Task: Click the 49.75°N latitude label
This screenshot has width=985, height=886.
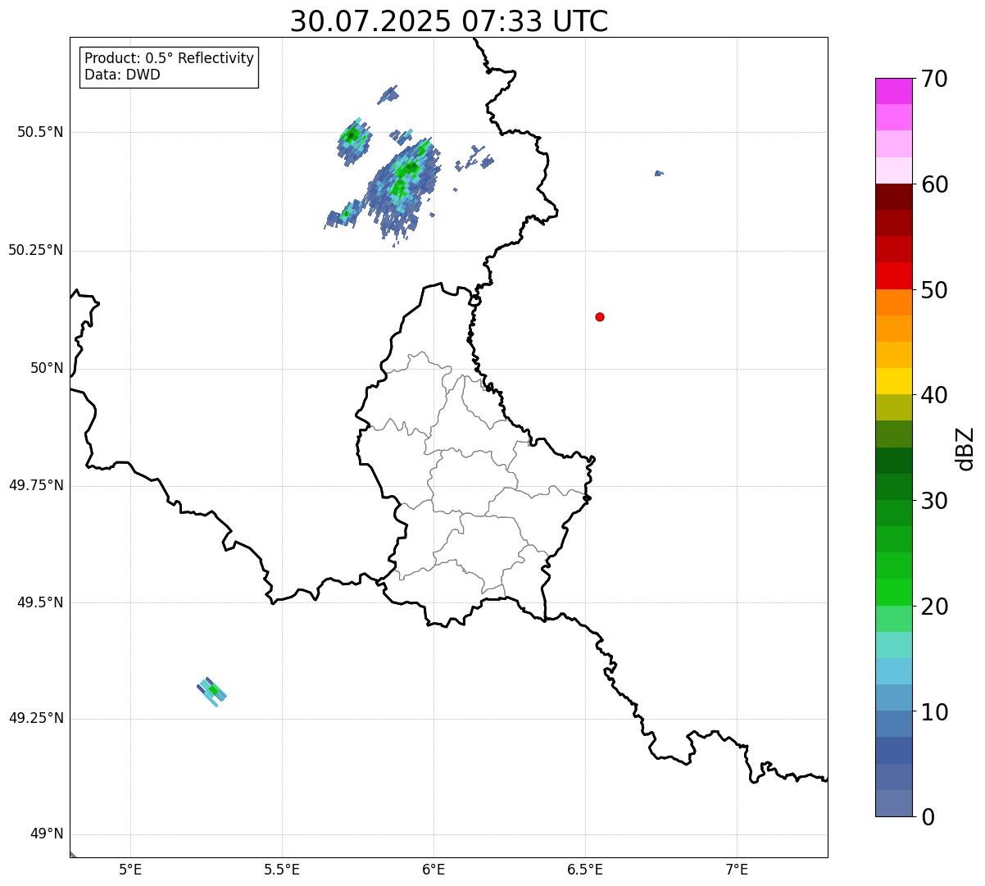Action: 36,485
